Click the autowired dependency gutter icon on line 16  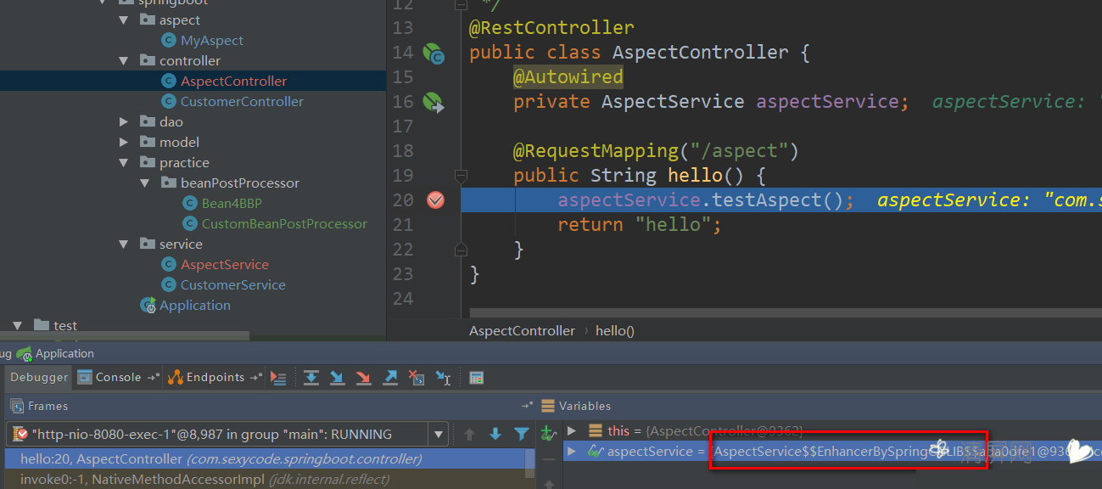434,103
